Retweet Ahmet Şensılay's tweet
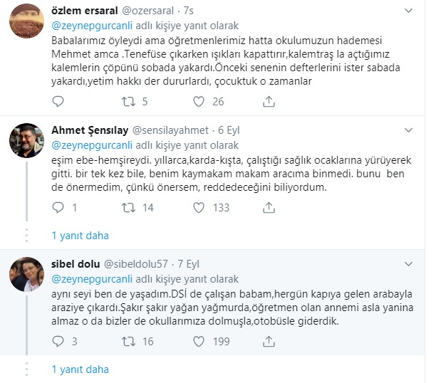The image size is (436, 383). click(130, 207)
